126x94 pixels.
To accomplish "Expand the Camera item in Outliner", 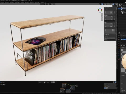I will pyautogui.click(x=122, y=13).
